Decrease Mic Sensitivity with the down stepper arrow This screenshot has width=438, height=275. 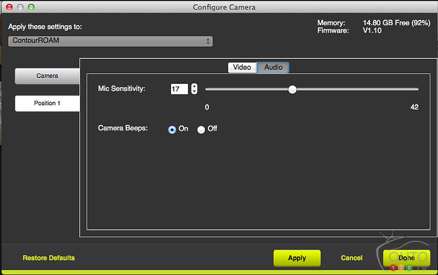click(x=194, y=92)
